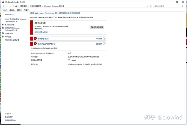Open the 文件(F) menu
The image size is (187, 125).
(5, 10)
